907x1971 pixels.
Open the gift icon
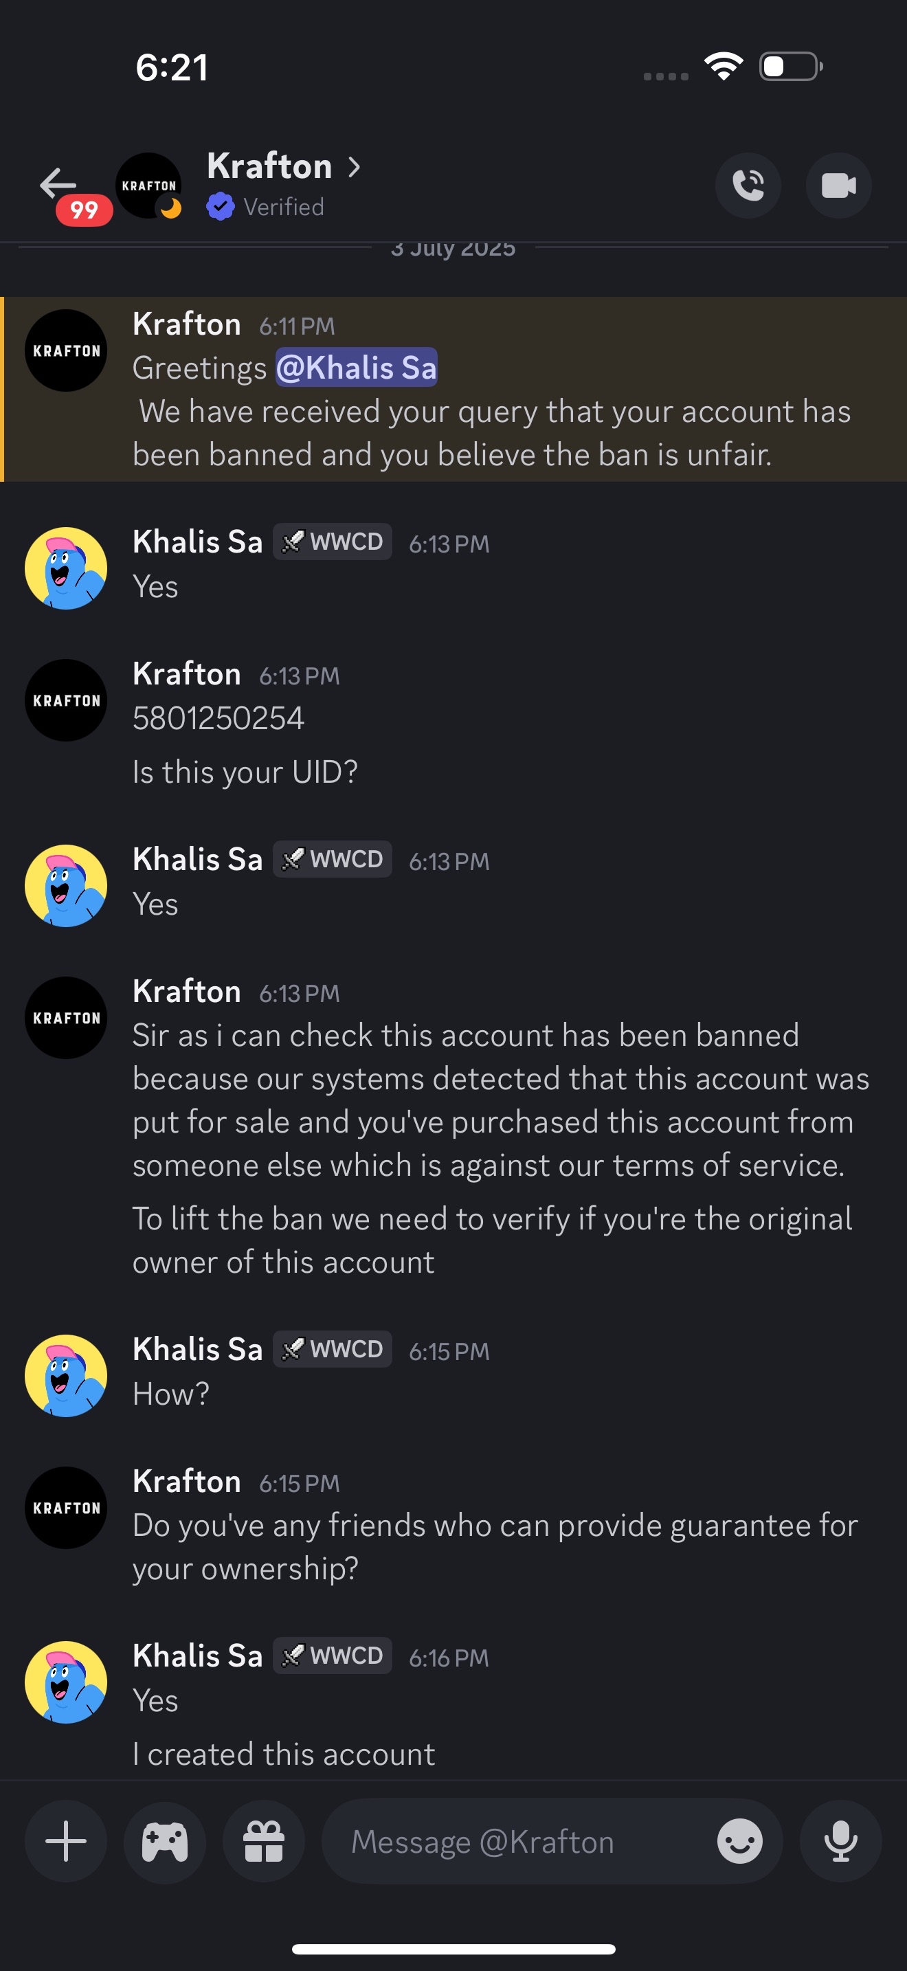[263, 1841]
